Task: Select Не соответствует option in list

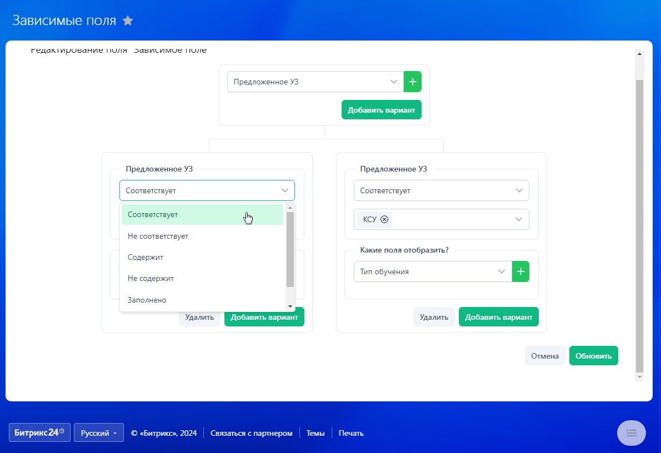Action: (x=158, y=236)
